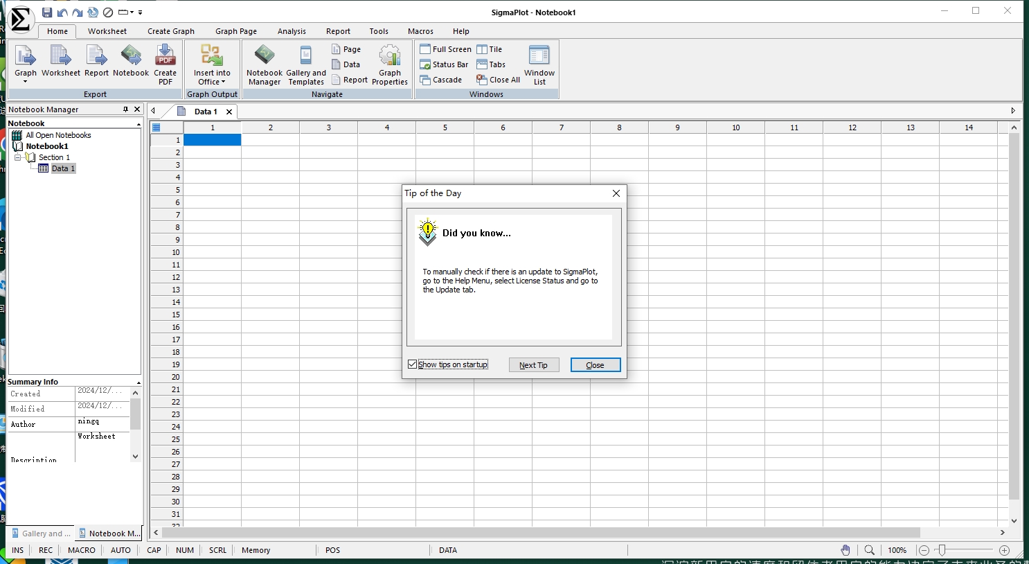Open the Report ribbon tab
This screenshot has width=1029, height=564.
(338, 31)
